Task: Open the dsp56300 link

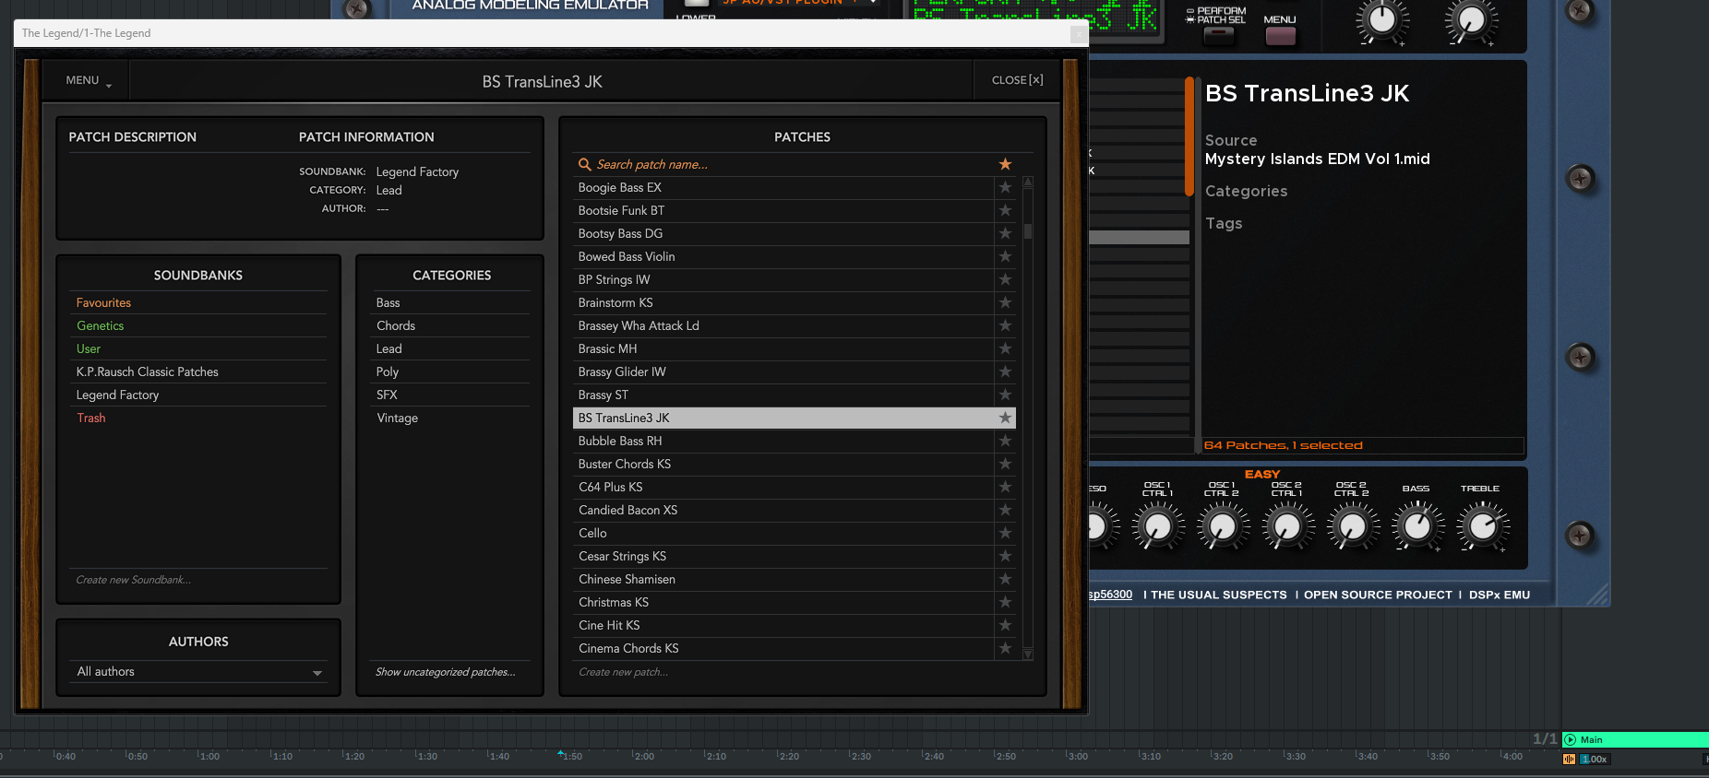Action: tap(1110, 595)
